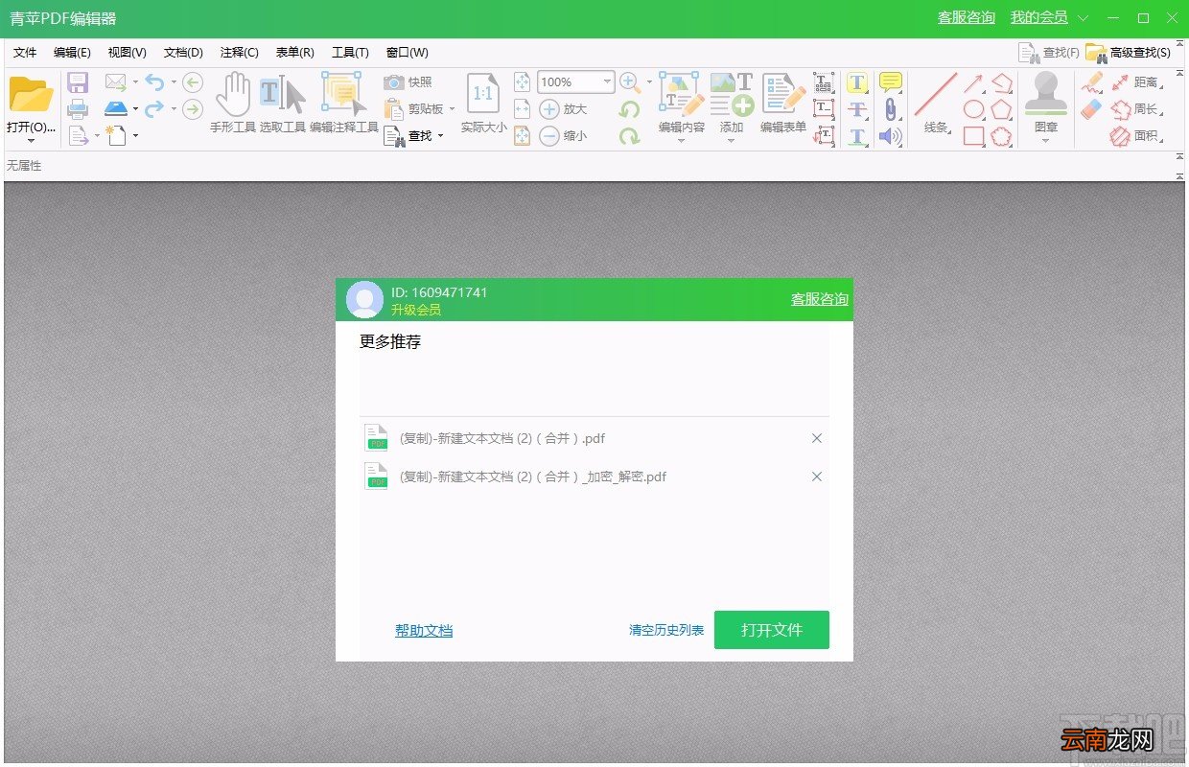The image size is (1189, 767).
Task: Click the new document icon with star
Action: (x=115, y=135)
